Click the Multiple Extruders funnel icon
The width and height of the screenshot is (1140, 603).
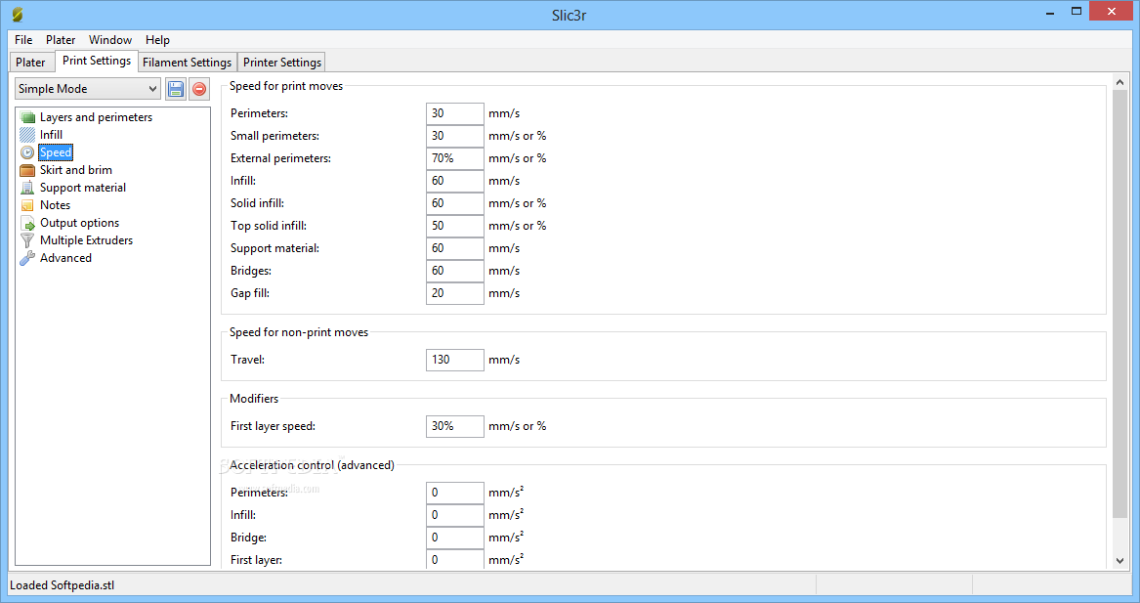click(27, 240)
